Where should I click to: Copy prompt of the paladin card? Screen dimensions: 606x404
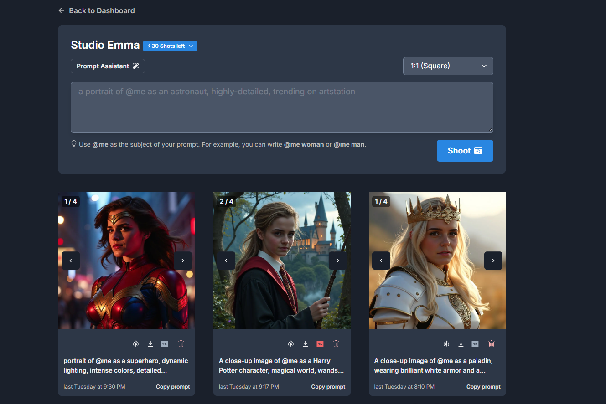point(483,387)
